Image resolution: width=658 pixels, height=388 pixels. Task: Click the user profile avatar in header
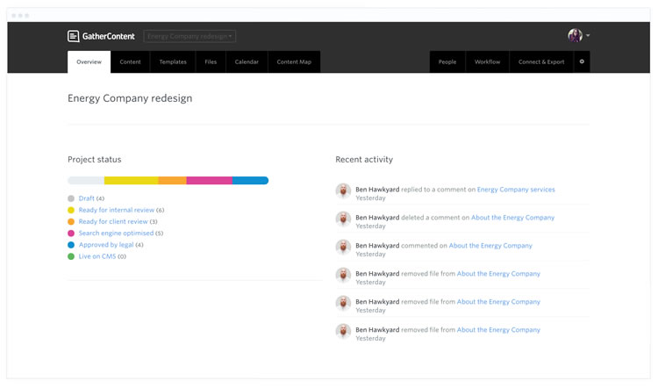(575, 35)
